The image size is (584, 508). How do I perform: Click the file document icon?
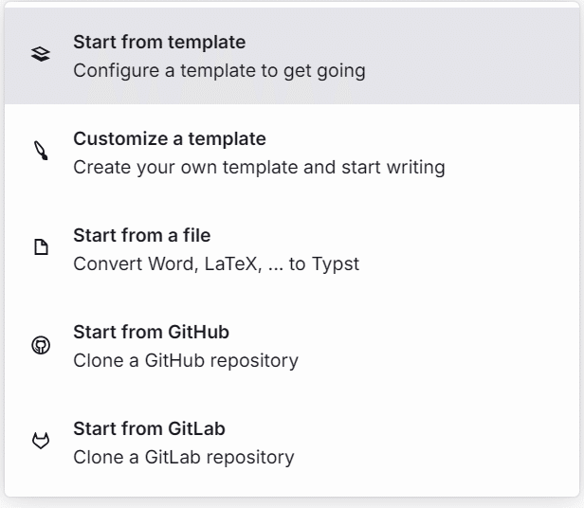(x=40, y=248)
